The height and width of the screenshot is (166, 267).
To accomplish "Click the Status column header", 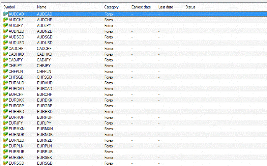I will [190, 7].
